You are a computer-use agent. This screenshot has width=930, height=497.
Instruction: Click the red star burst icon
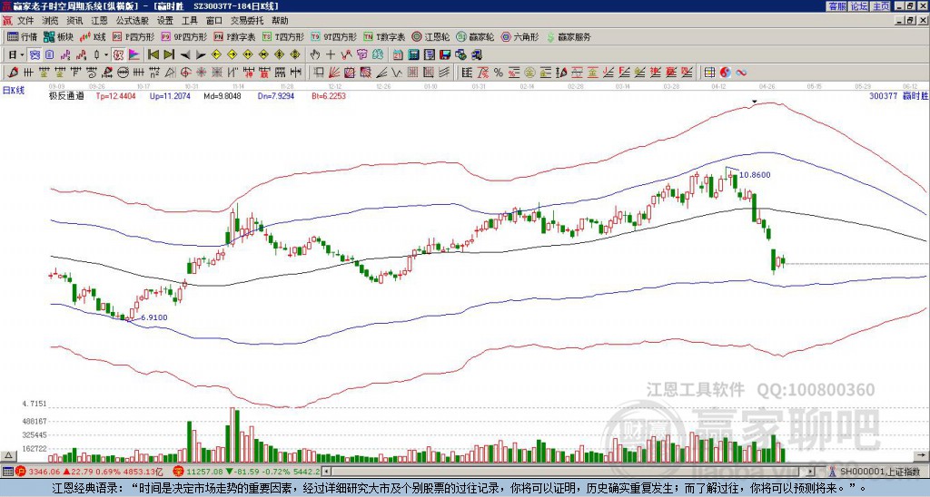[x=201, y=73]
